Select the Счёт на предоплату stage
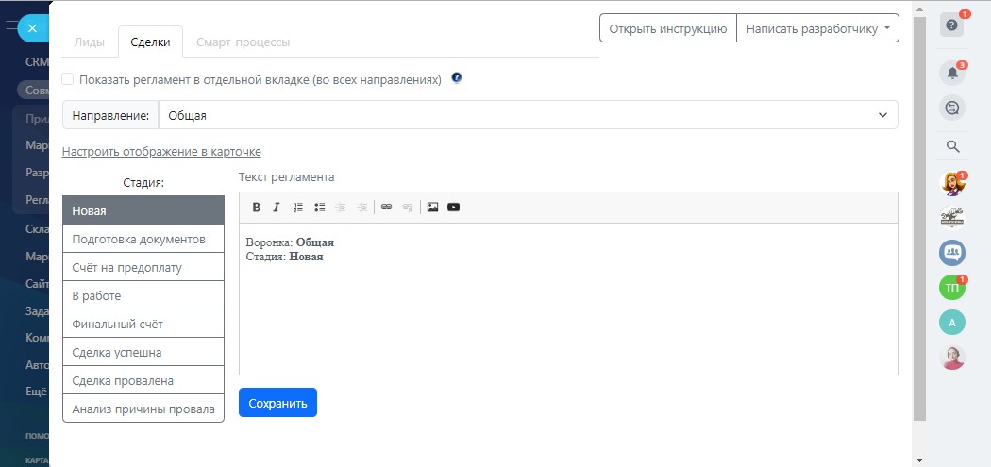This screenshot has height=467, width=991. tap(143, 267)
